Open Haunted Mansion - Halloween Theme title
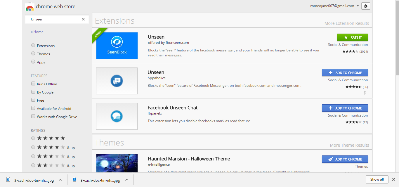Viewport: 399px width, 187px height. (x=189, y=159)
